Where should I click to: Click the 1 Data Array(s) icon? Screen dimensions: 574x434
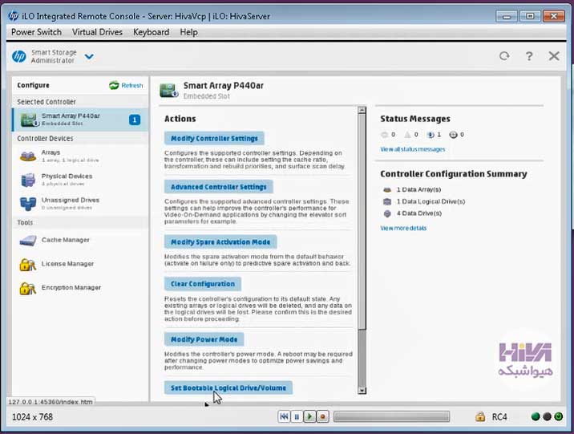387,189
